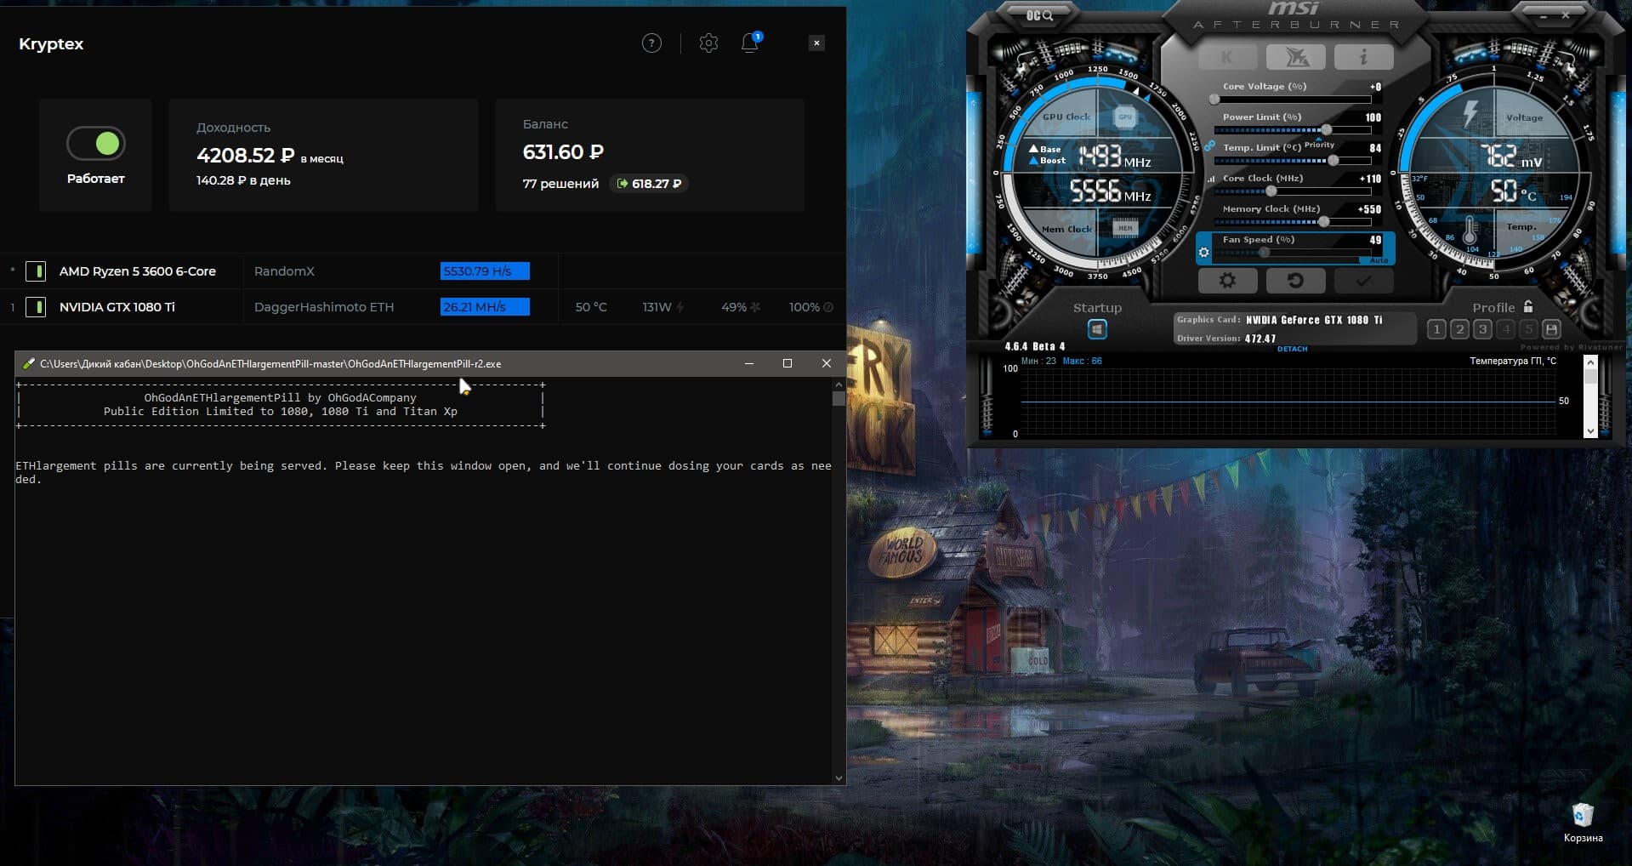Click console window scrollbar down arrow

tap(839, 778)
